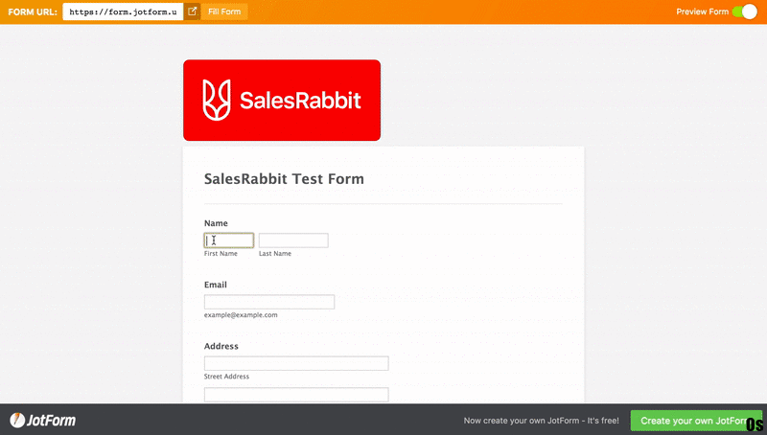
Task: Click the Email field label
Action: [x=215, y=285]
